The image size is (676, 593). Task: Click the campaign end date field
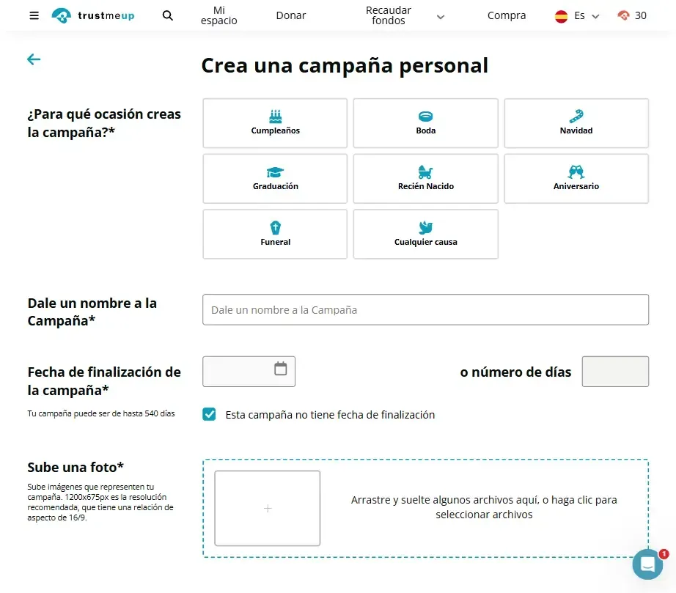pos(249,372)
